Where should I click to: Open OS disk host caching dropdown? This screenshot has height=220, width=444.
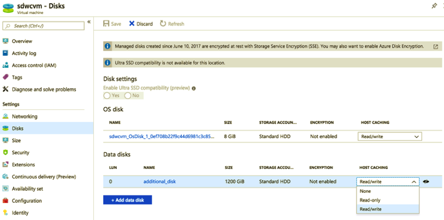coord(390,137)
